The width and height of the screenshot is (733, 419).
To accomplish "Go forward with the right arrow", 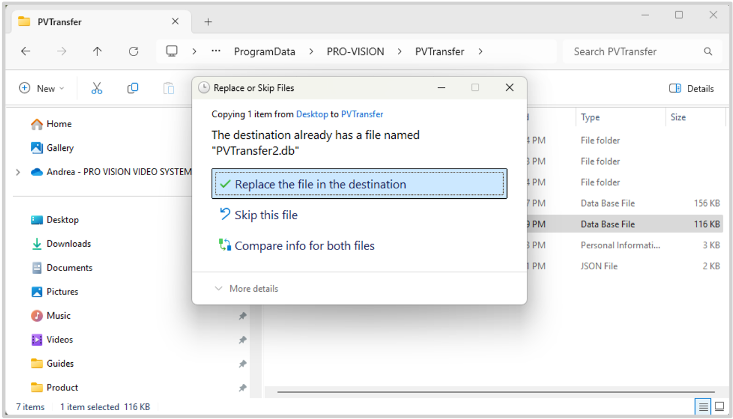I will pos(62,51).
